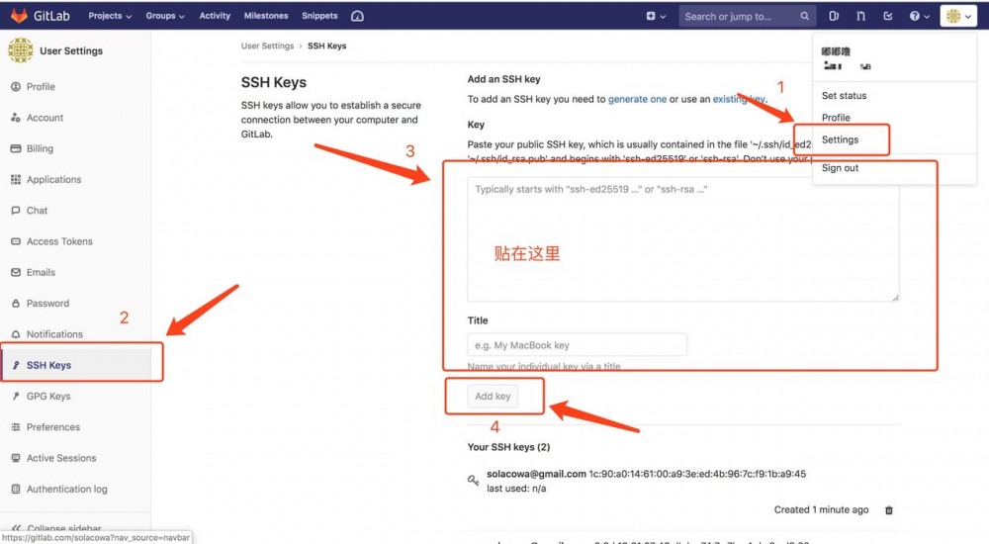Click the Active Sessions monitor icon
Image resolution: width=989 pixels, height=544 pixels.
pyautogui.click(x=16, y=458)
